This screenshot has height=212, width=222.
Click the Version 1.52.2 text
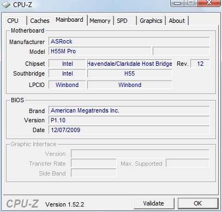pos(64,204)
